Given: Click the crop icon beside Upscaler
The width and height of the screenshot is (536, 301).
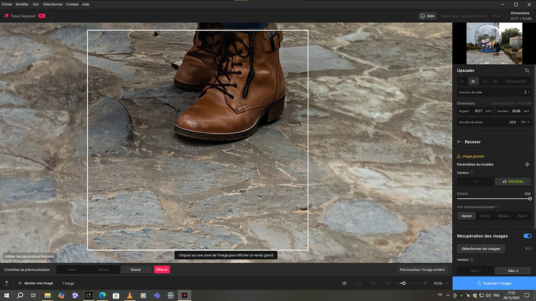Looking at the screenshot, I should pyautogui.click(x=527, y=71).
